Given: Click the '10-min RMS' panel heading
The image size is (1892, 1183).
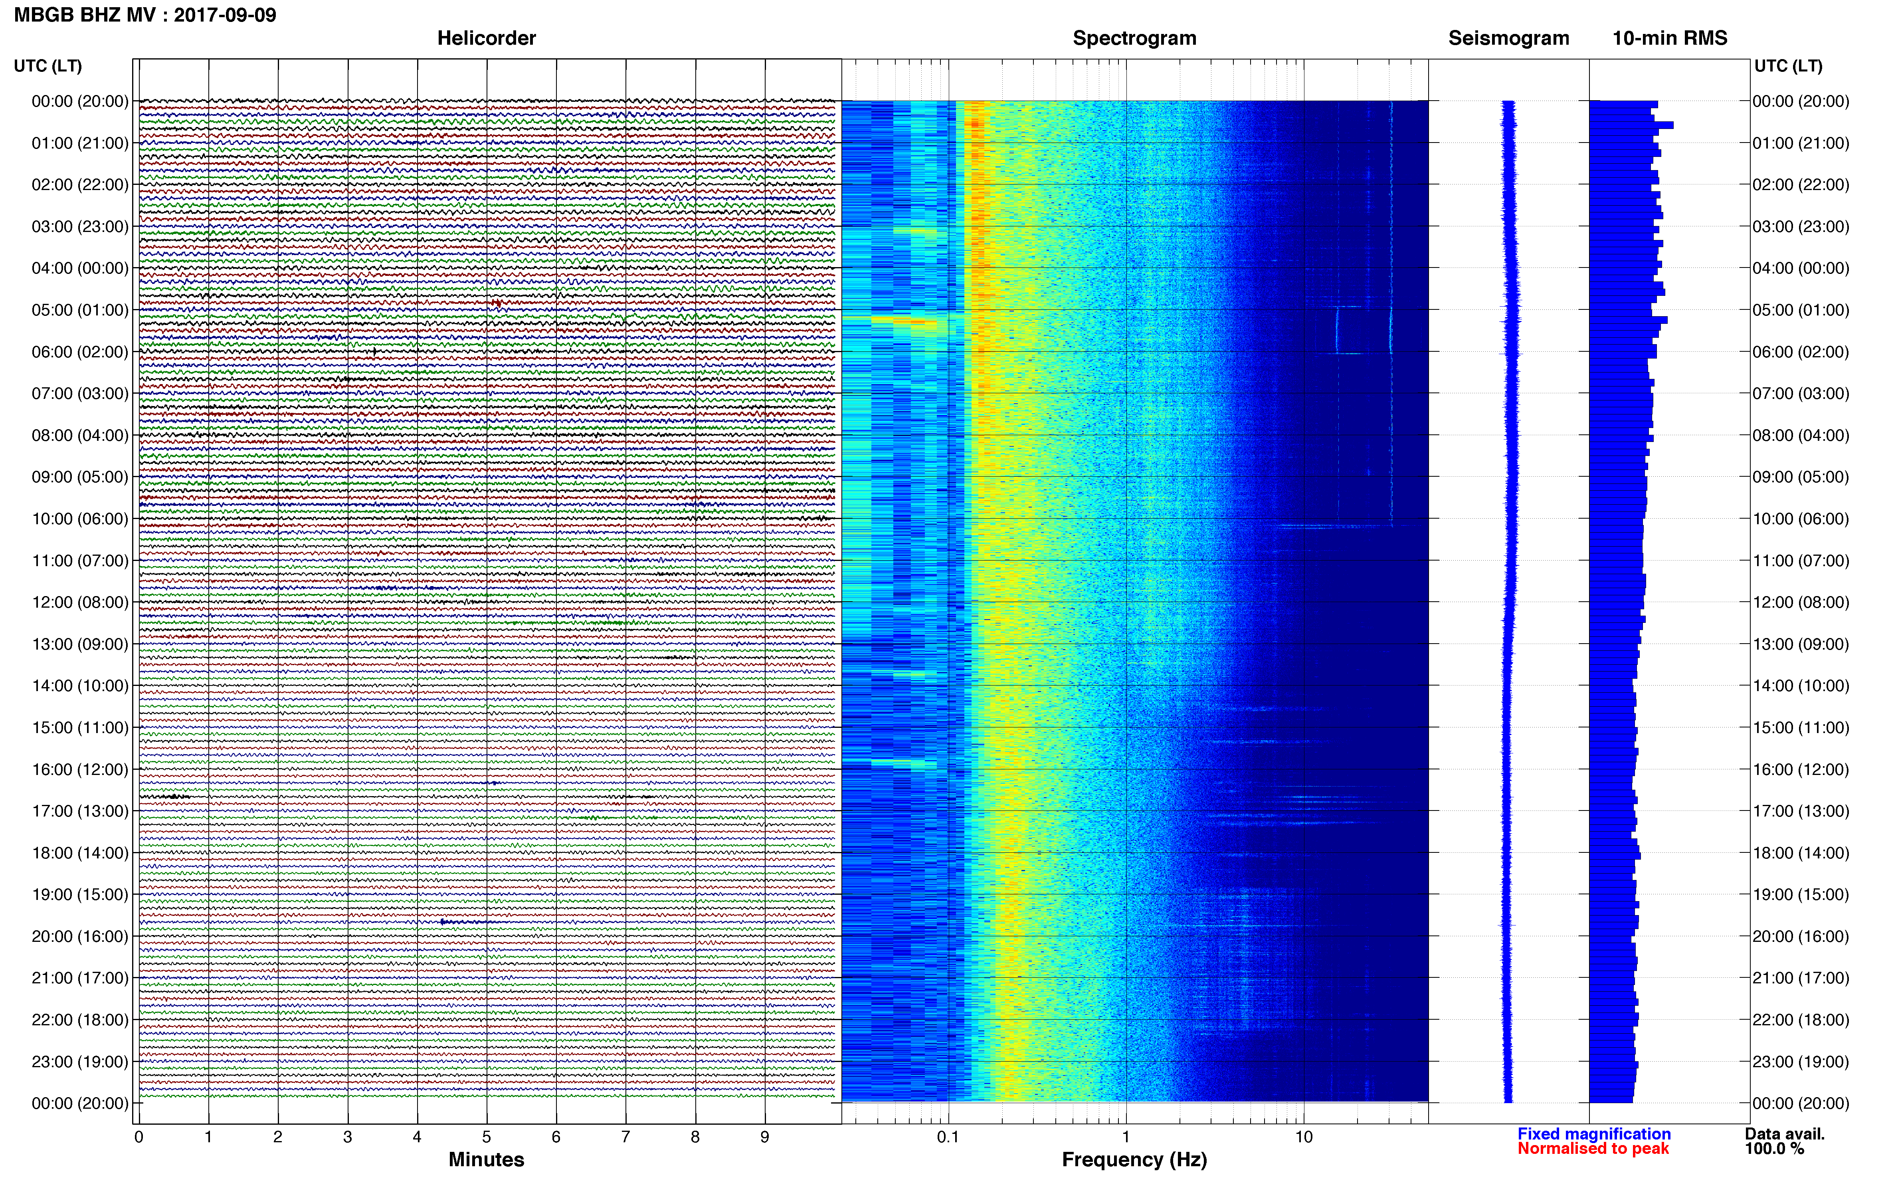Looking at the screenshot, I should pyautogui.click(x=1670, y=38).
